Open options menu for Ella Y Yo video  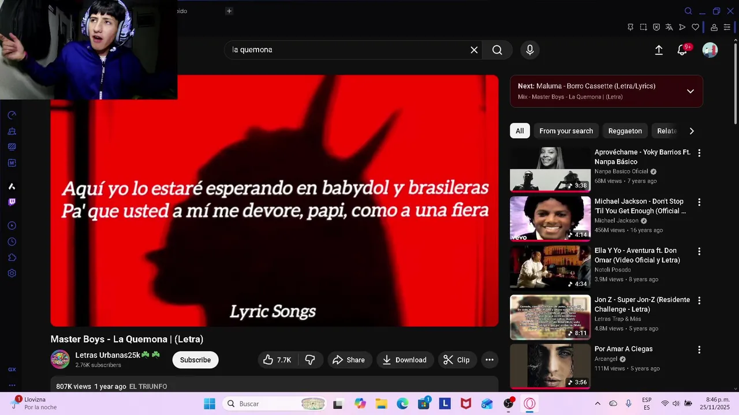click(x=699, y=251)
